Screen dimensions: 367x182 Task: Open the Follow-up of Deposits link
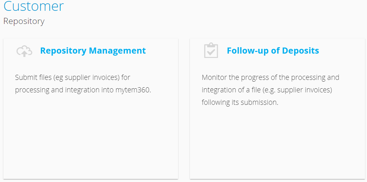click(x=273, y=51)
